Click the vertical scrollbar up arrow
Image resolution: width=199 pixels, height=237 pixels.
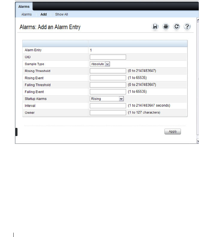point(198,20)
